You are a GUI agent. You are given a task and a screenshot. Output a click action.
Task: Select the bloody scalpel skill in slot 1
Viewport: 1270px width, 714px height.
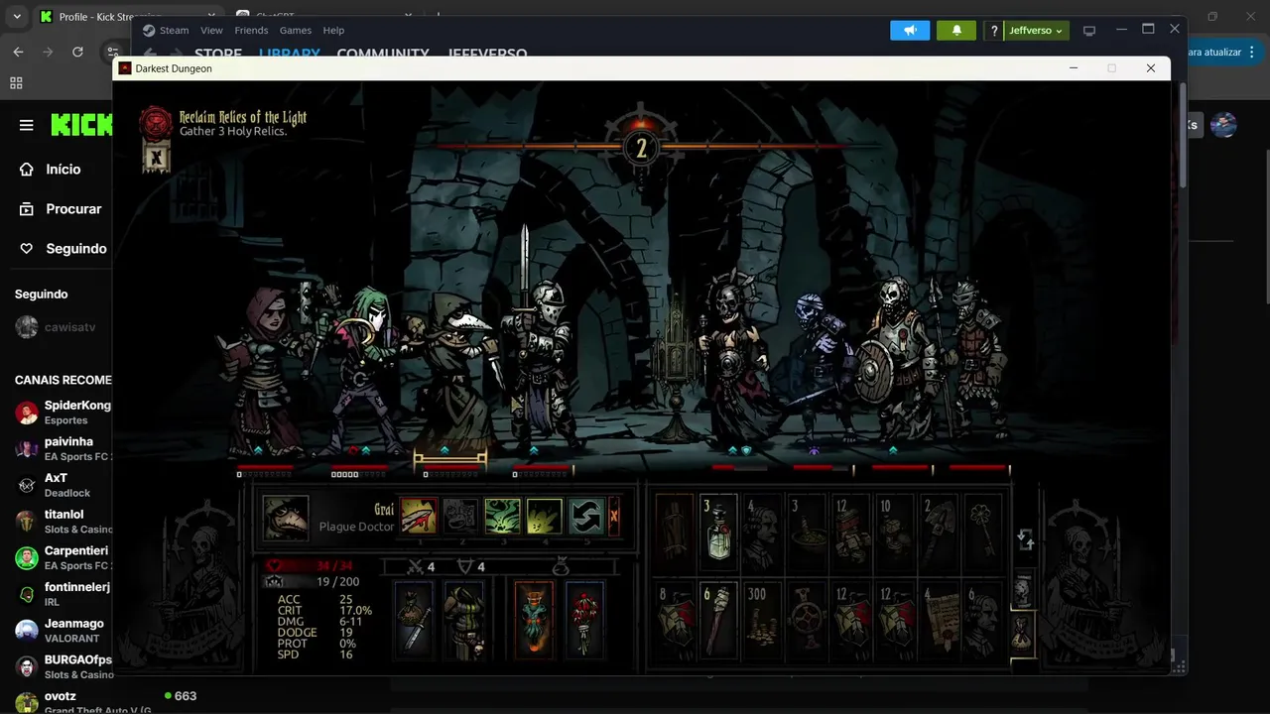click(x=419, y=516)
